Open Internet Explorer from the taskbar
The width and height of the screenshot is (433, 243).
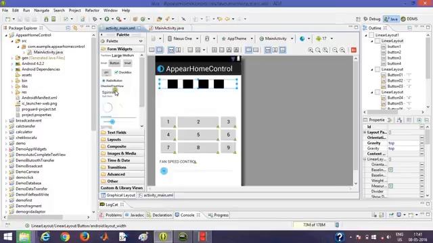tap(45, 237)
